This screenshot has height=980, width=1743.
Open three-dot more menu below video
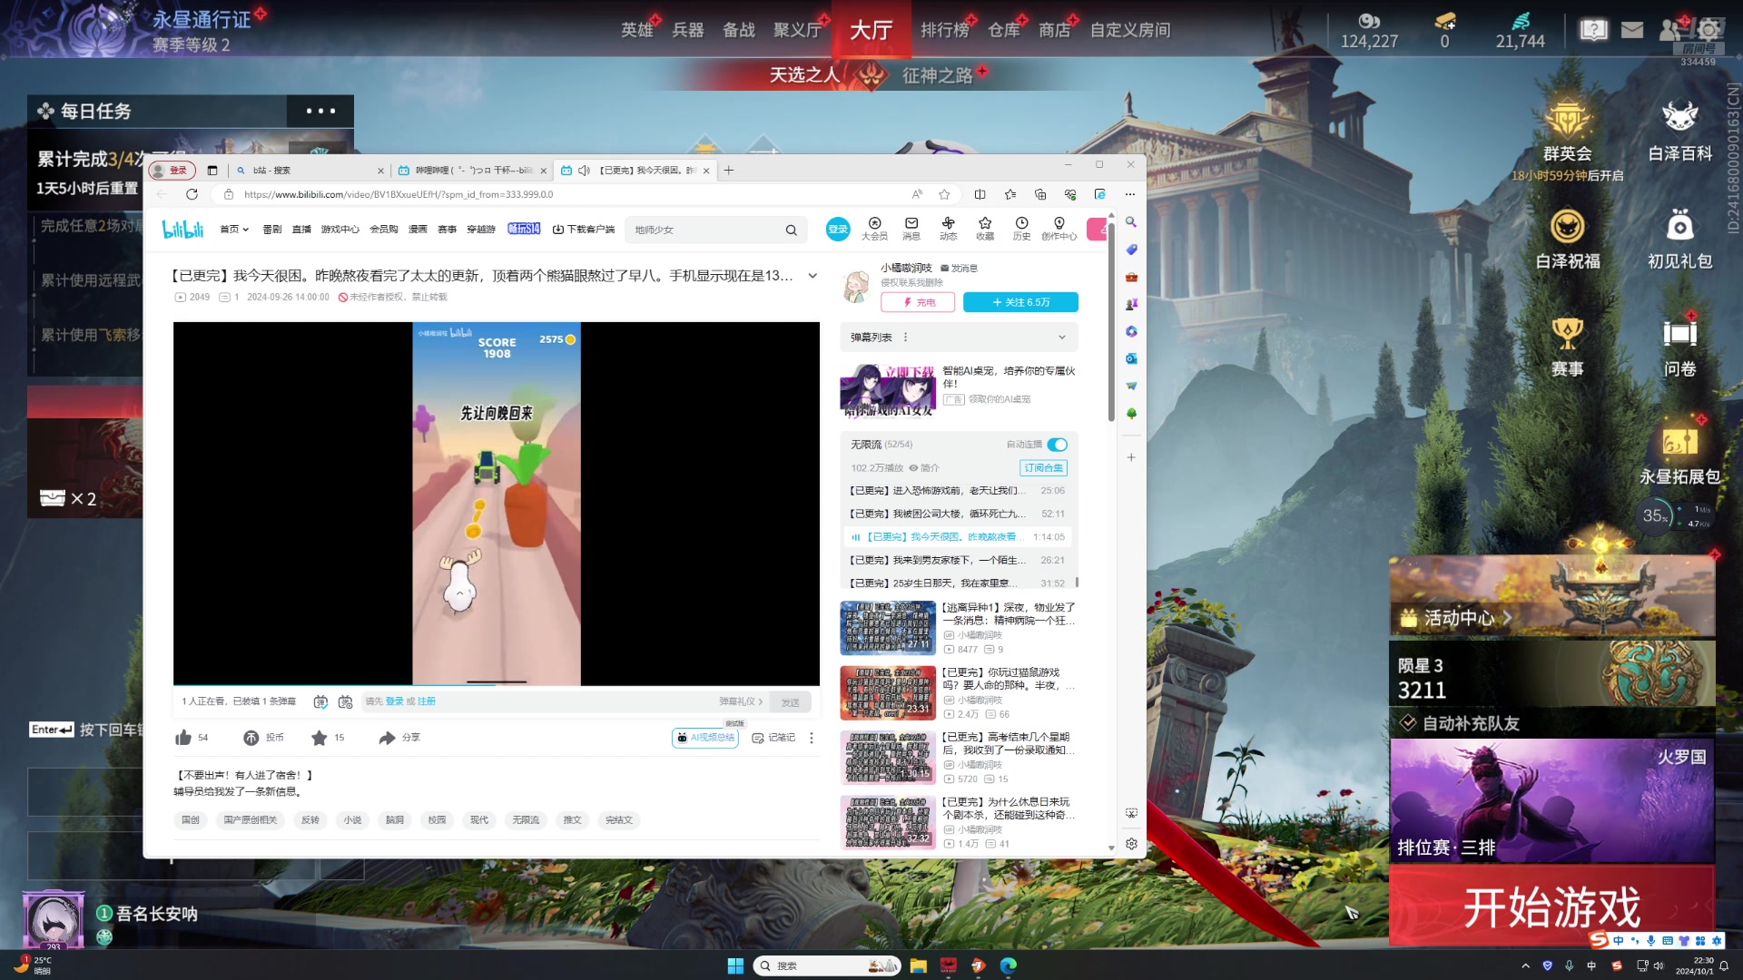pyautogui.click(x=812, y=738)
